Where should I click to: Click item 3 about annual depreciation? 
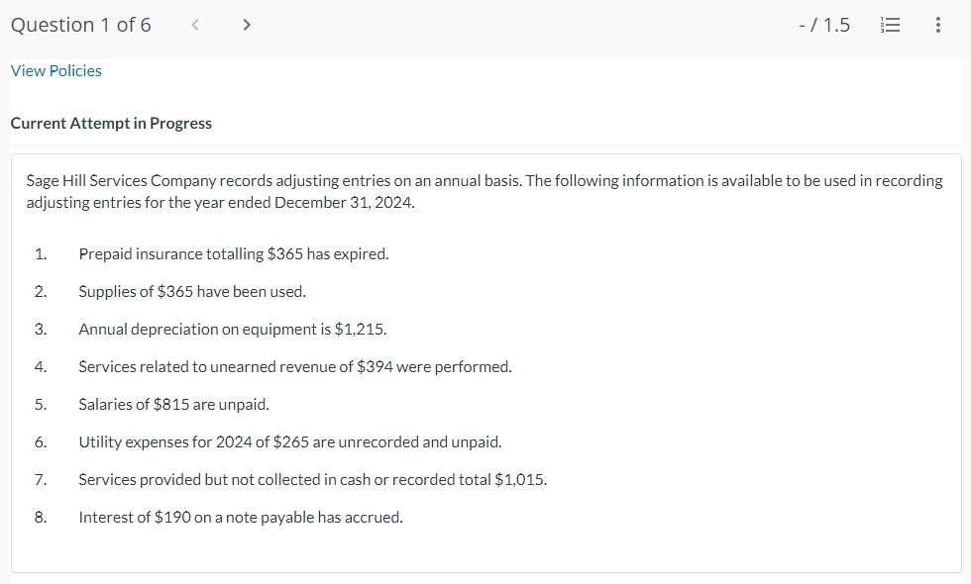click(233, 329)
